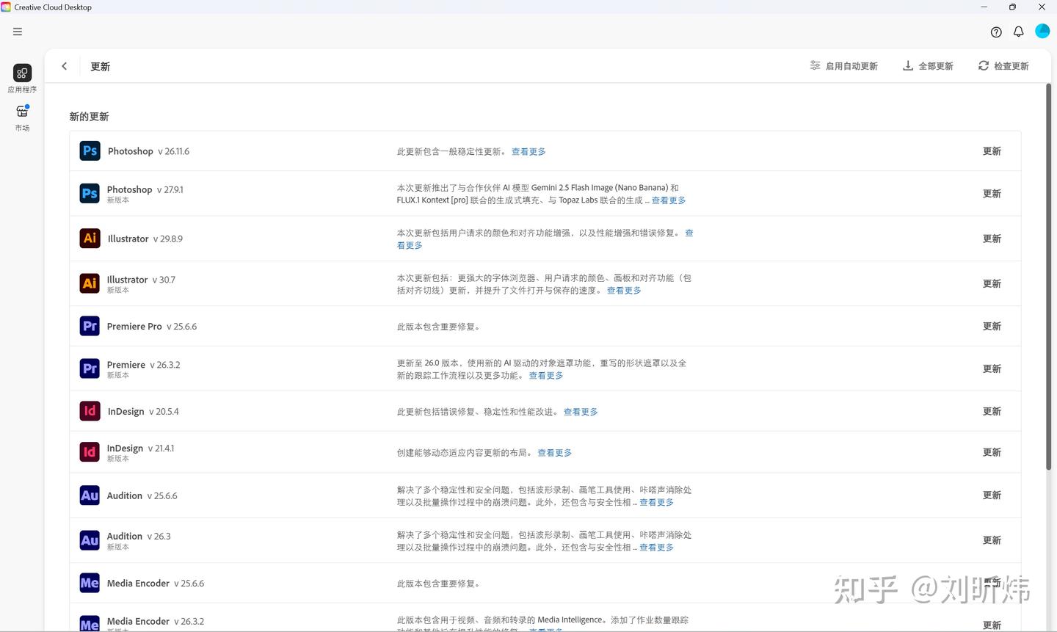Open the hamburger menu
The image size is (1057, 632).
[x=18, y=32]
